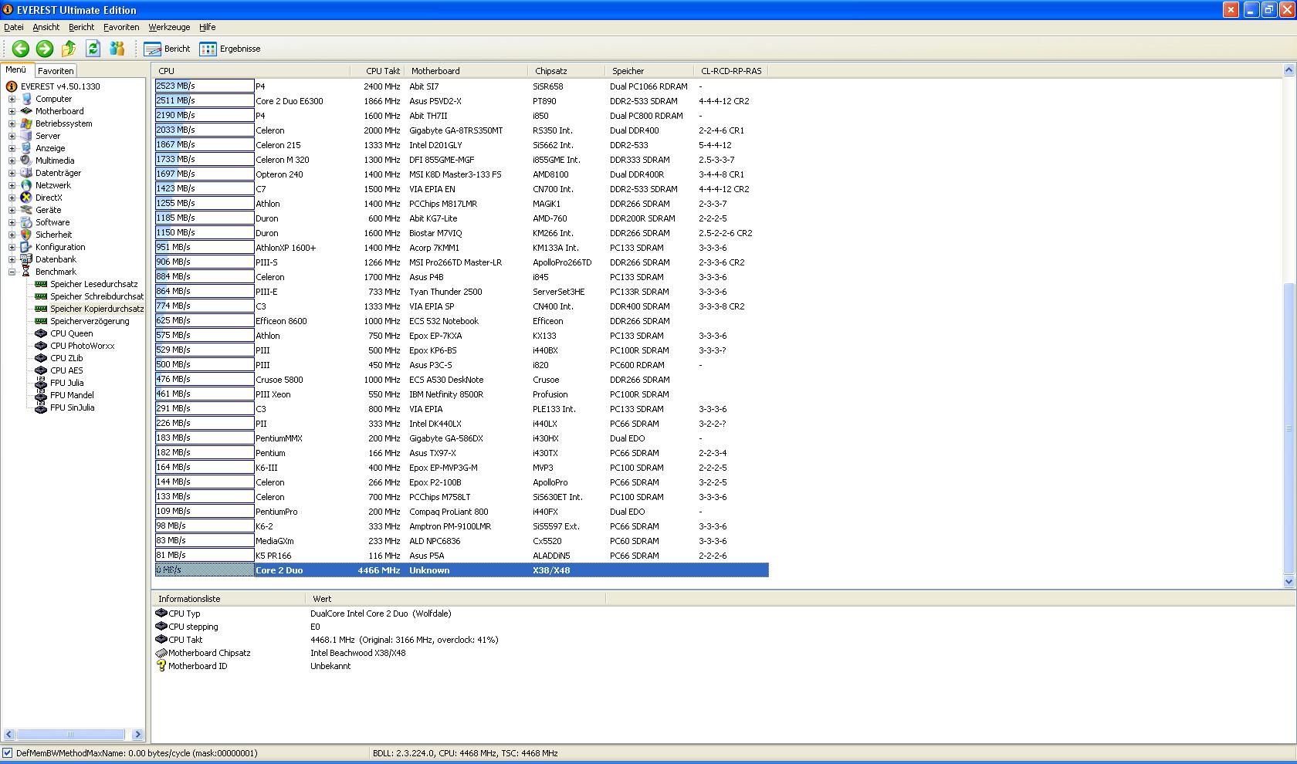Open the Ansicht menu
The height and width of the screenshot is (764, 1297).
46,27
